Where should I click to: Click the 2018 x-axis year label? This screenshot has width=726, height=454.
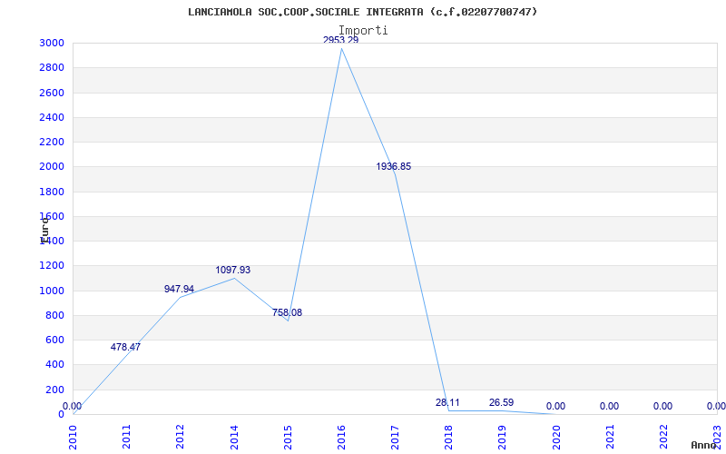tap(448, 437)
